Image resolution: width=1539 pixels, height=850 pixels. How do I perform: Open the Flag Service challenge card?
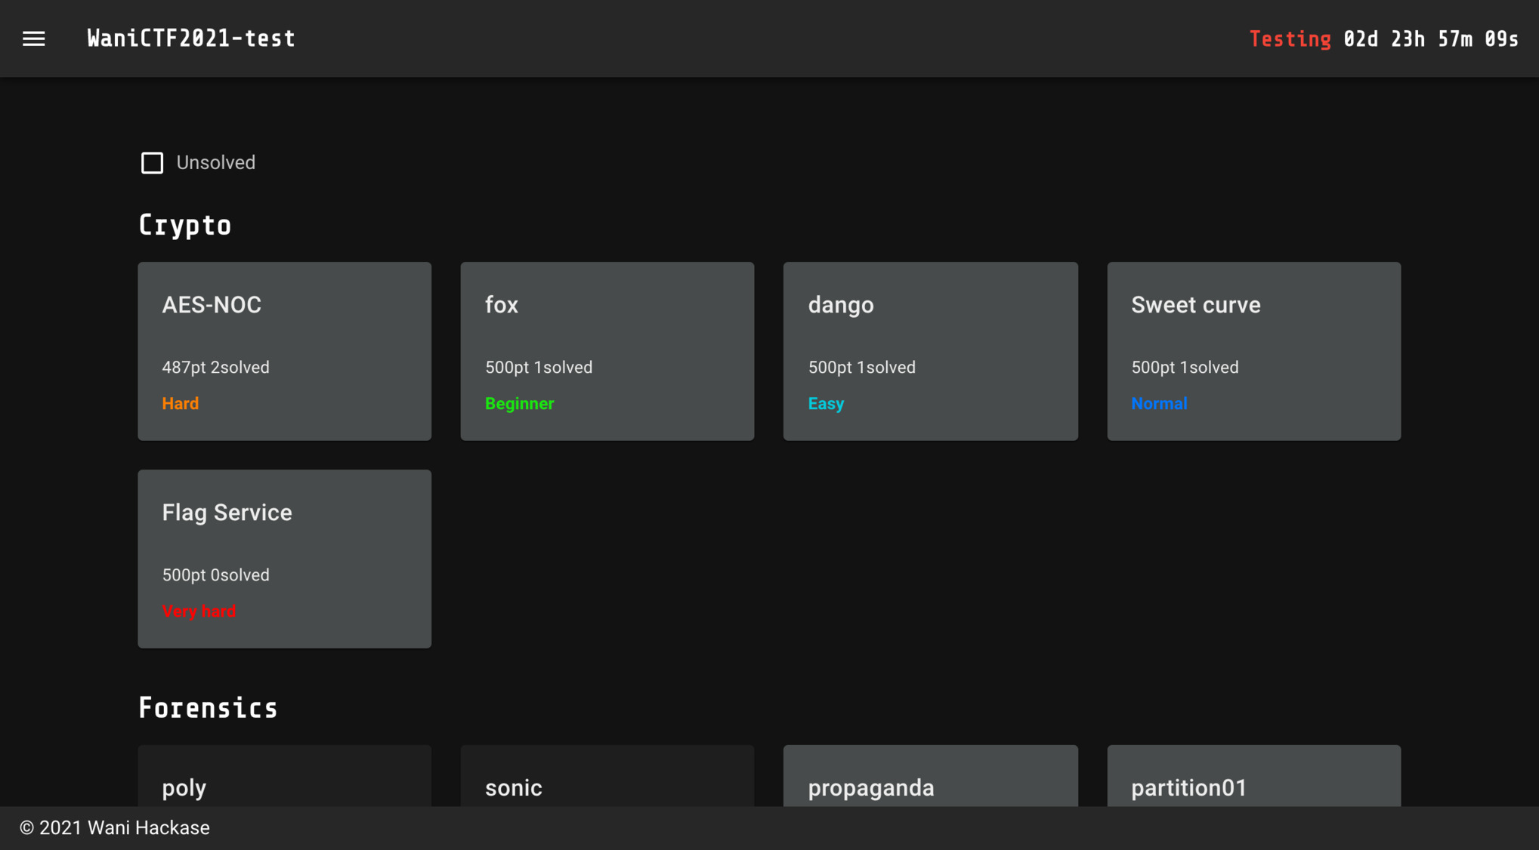tap(284, 559)
